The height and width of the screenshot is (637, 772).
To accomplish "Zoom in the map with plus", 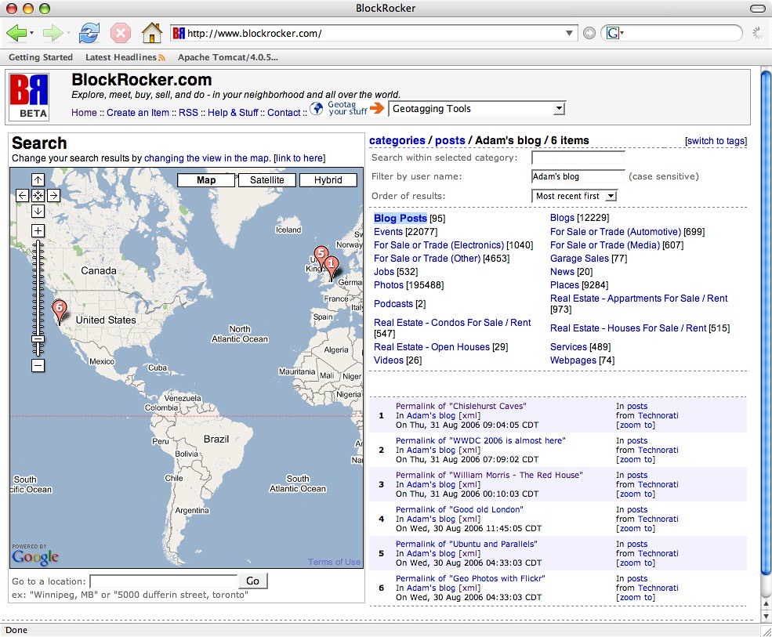I will click(38, 230).
